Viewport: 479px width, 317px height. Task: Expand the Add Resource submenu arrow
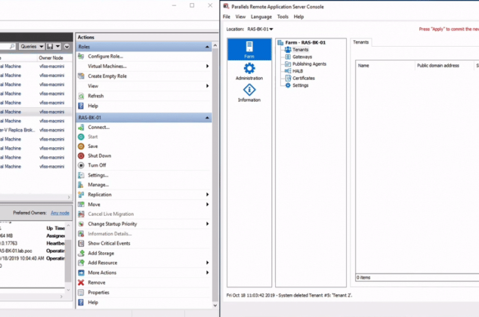208,262
